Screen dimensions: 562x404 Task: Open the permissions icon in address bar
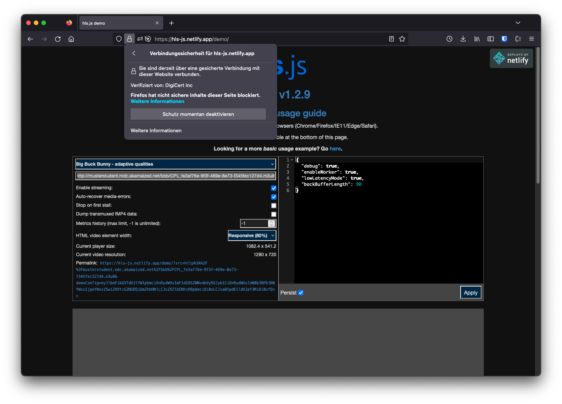(140, 39)
